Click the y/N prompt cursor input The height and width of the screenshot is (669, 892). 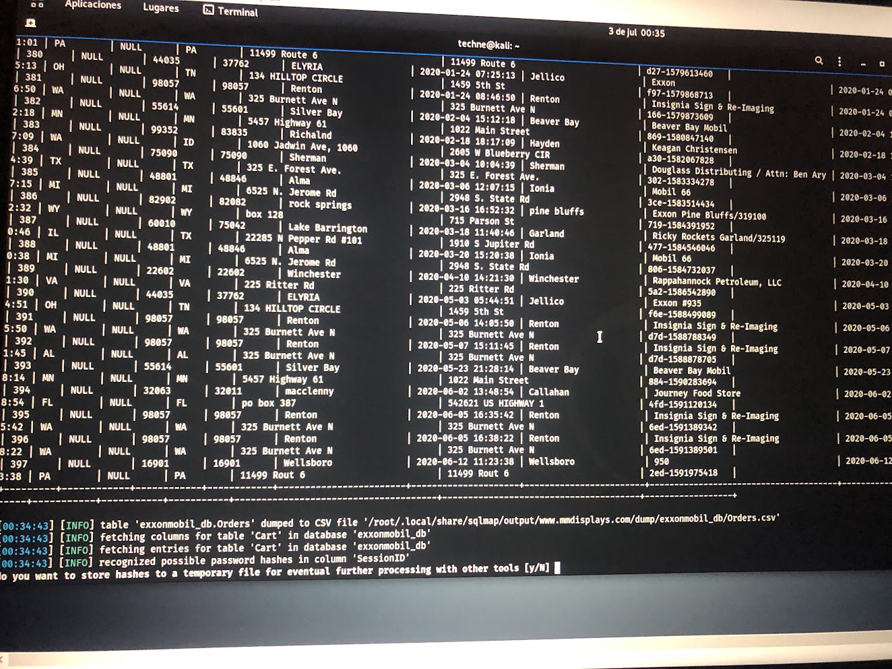pos(557,568)
